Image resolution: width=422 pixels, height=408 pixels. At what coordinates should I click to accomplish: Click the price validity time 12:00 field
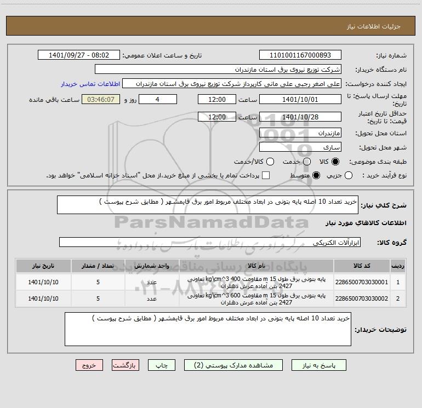coord(217,117)
